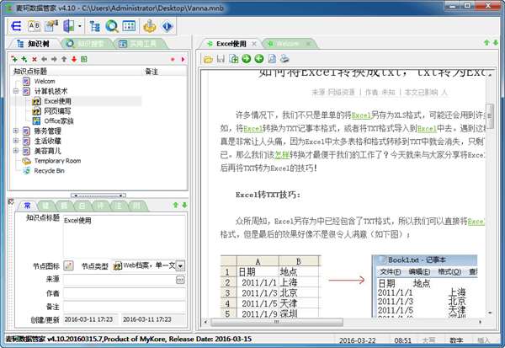Image resolution: width=505 pixels, height=348 pixels.
Task: Switch to the 实用工具 tab
Action: 139,44
